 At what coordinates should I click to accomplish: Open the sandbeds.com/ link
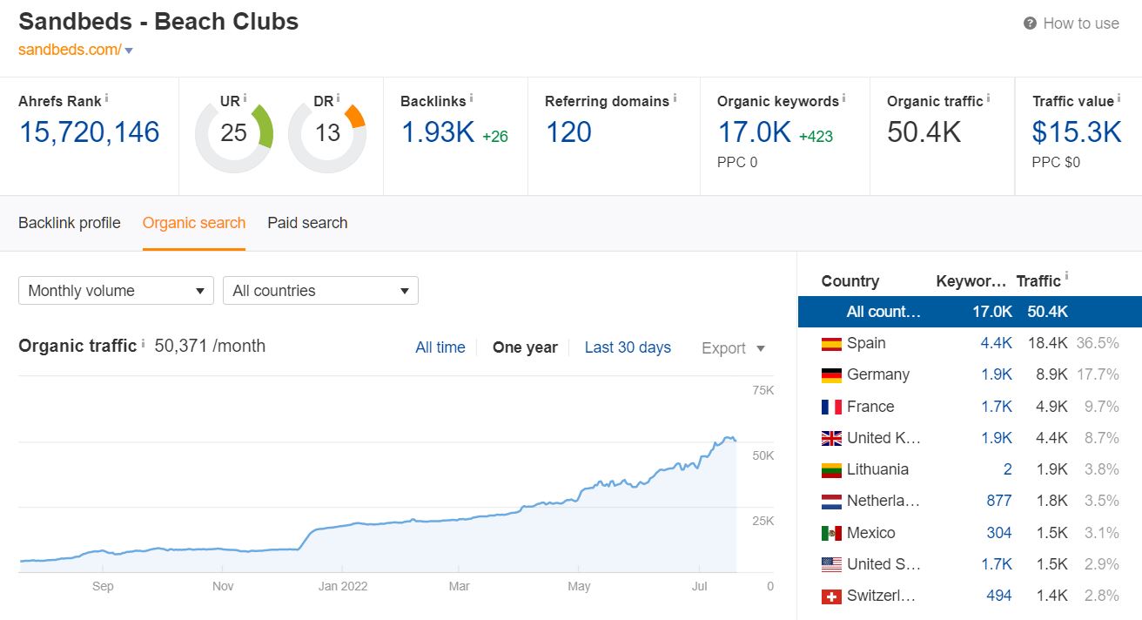[70, 50]
